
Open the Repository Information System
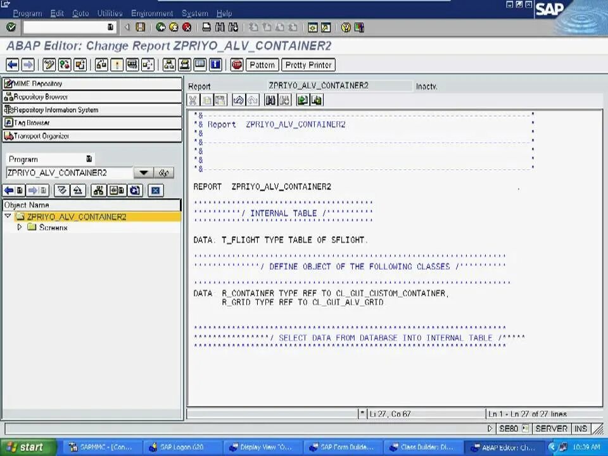92,110
